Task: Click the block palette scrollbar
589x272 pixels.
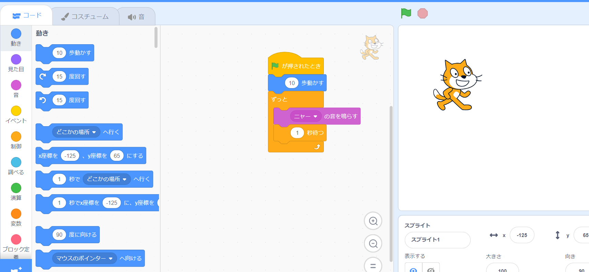Action: [156, 37]
